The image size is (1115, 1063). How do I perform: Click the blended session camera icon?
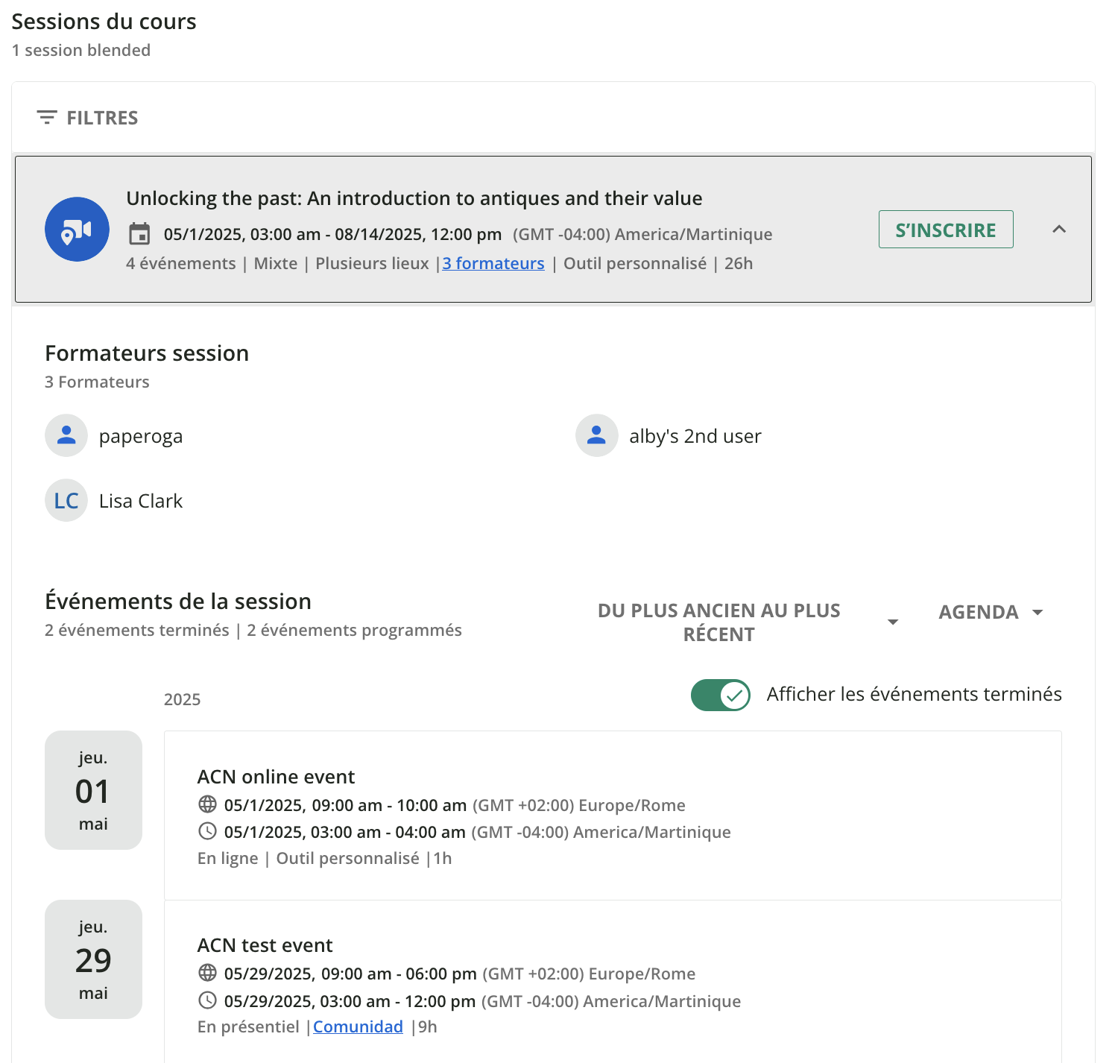[77, 230]
